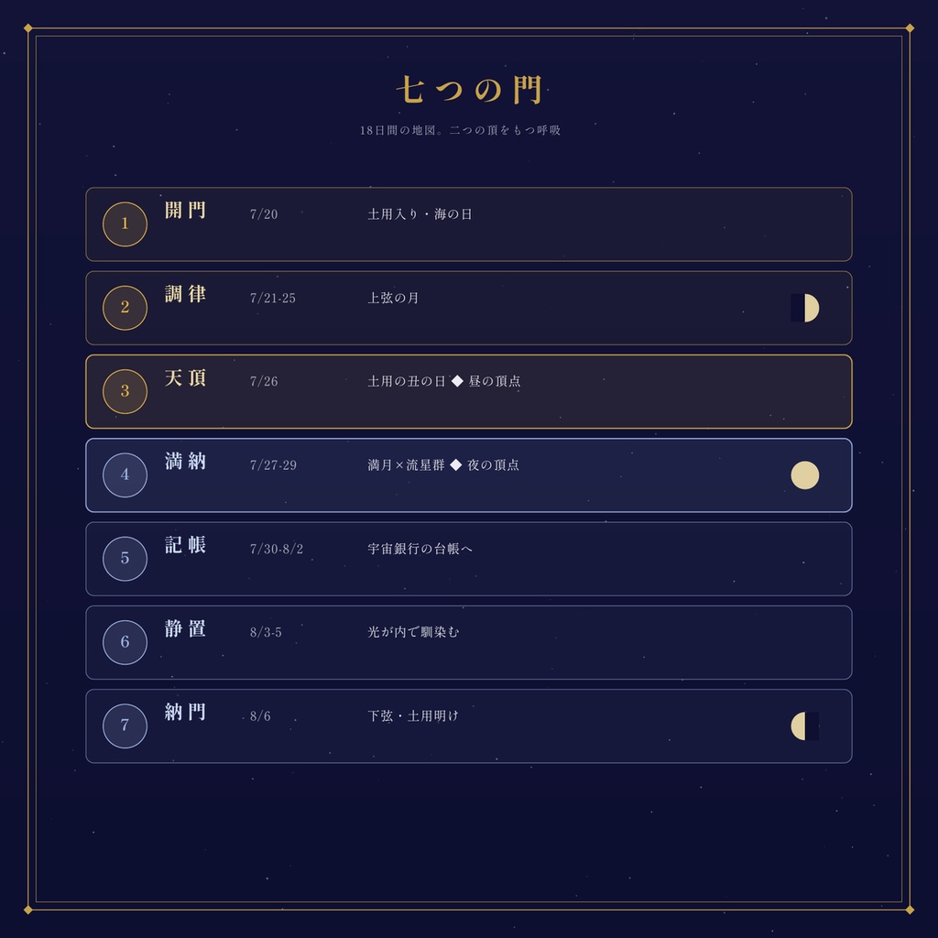Screen dimensions: 938x938
Task: Select the gold circle numbered 2
Action: pyautogui.click(x=125, y=308)
